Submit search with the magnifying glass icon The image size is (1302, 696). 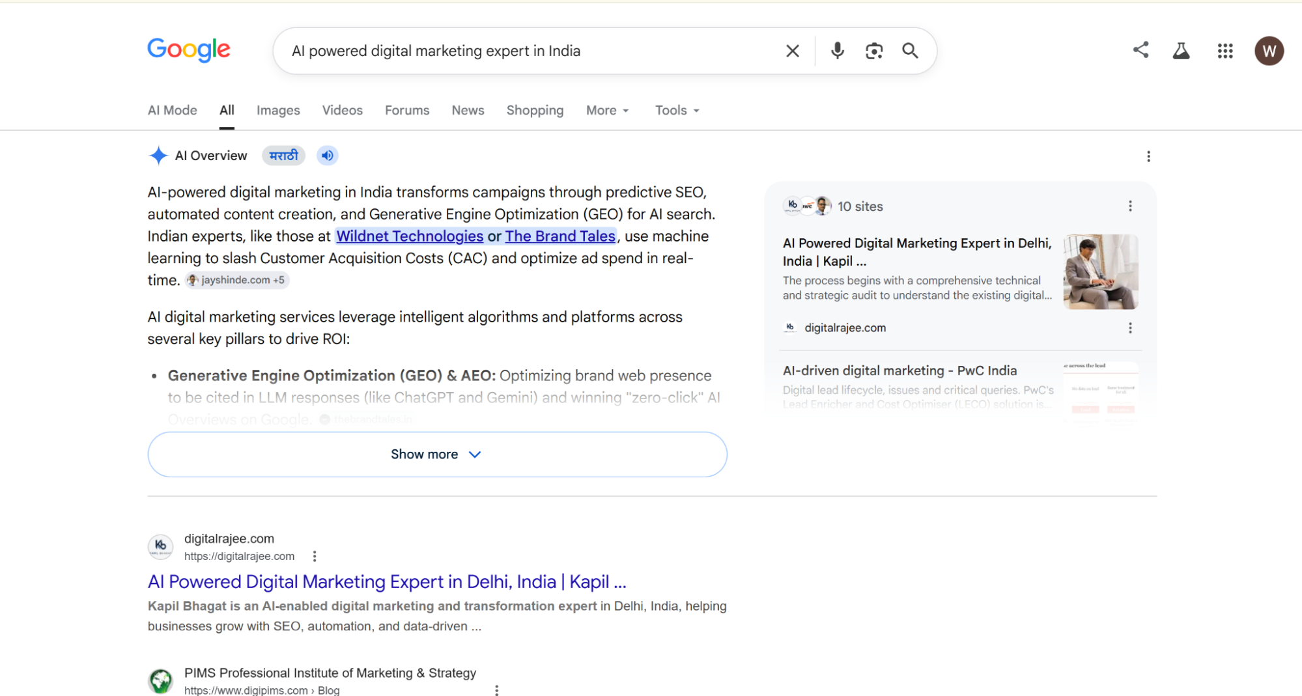click(910, 51)
